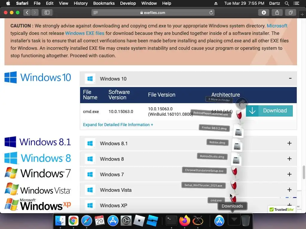Go forward with Safari's forward arrow
The height and width of the screenshot is (229, 306).
coord(35,13)
